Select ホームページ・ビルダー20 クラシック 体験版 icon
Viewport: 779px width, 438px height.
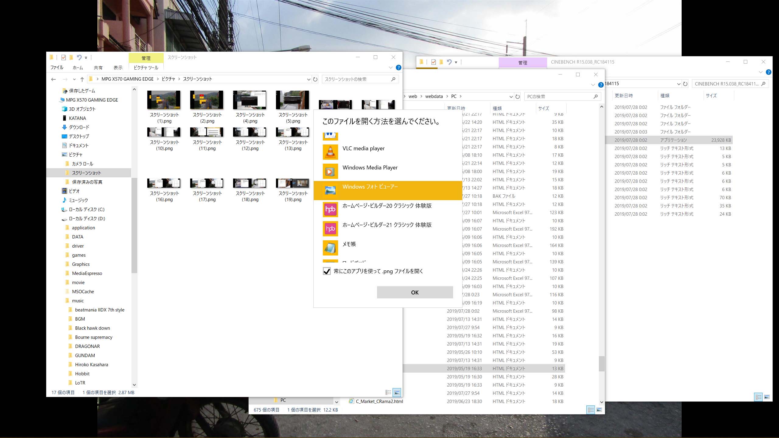click(x=330, y=210)
